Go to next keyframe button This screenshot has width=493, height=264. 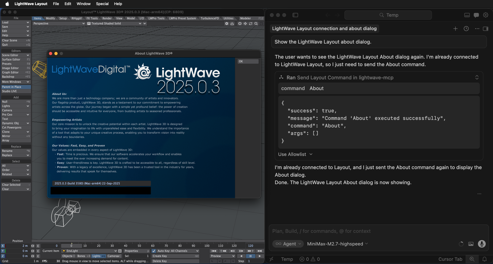pyautogui.click(x=251, y=251)
